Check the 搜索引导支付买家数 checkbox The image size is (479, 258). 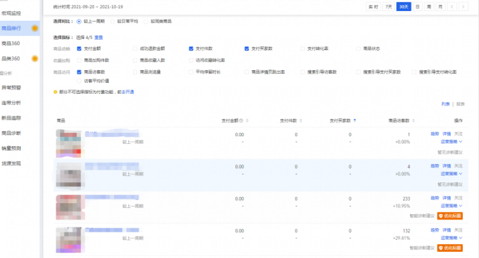(x=359, y=72)
